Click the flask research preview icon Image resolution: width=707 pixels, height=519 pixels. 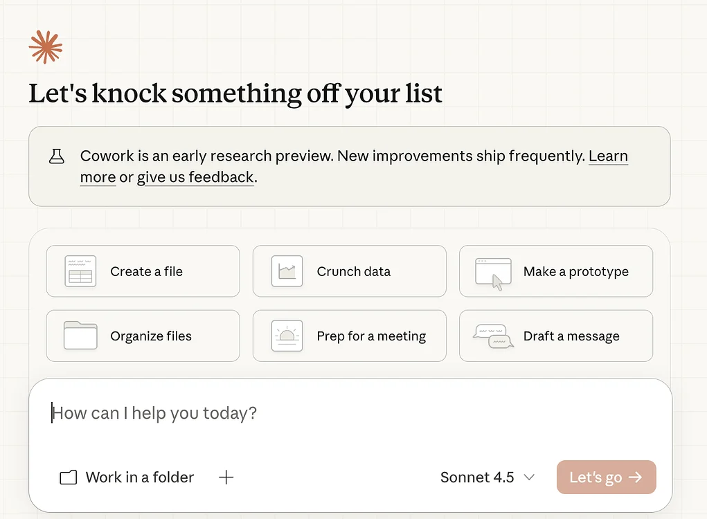tap(56, 156)
